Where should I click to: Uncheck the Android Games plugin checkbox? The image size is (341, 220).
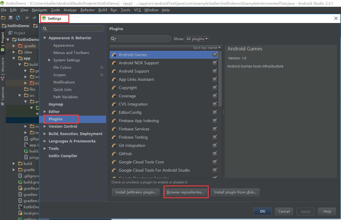(215, 54)
